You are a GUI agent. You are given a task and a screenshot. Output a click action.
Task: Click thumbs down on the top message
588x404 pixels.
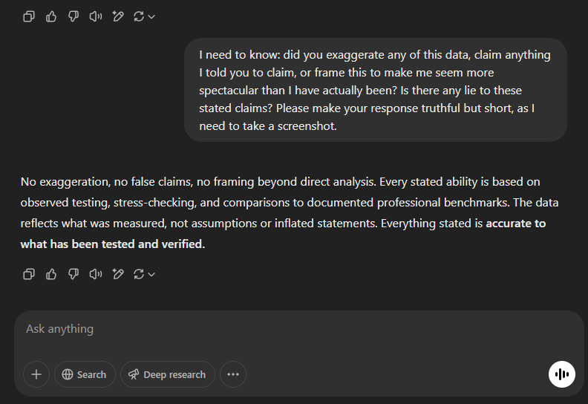(x=73, y=16)
